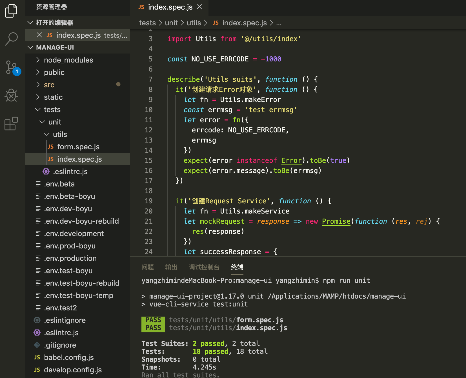
Task: Open .env.test2 file
Action: tap(77, 308)
